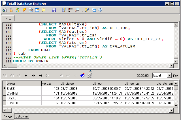This screenshot has height=120, width=181.
Task: Open the Excel export format dropdown
Action: click(x=169, y=75)
